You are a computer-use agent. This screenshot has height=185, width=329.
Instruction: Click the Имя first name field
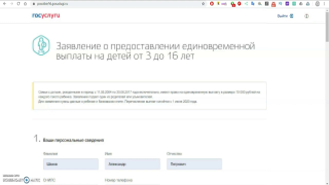pyautogui.click(x=133, y=164)
